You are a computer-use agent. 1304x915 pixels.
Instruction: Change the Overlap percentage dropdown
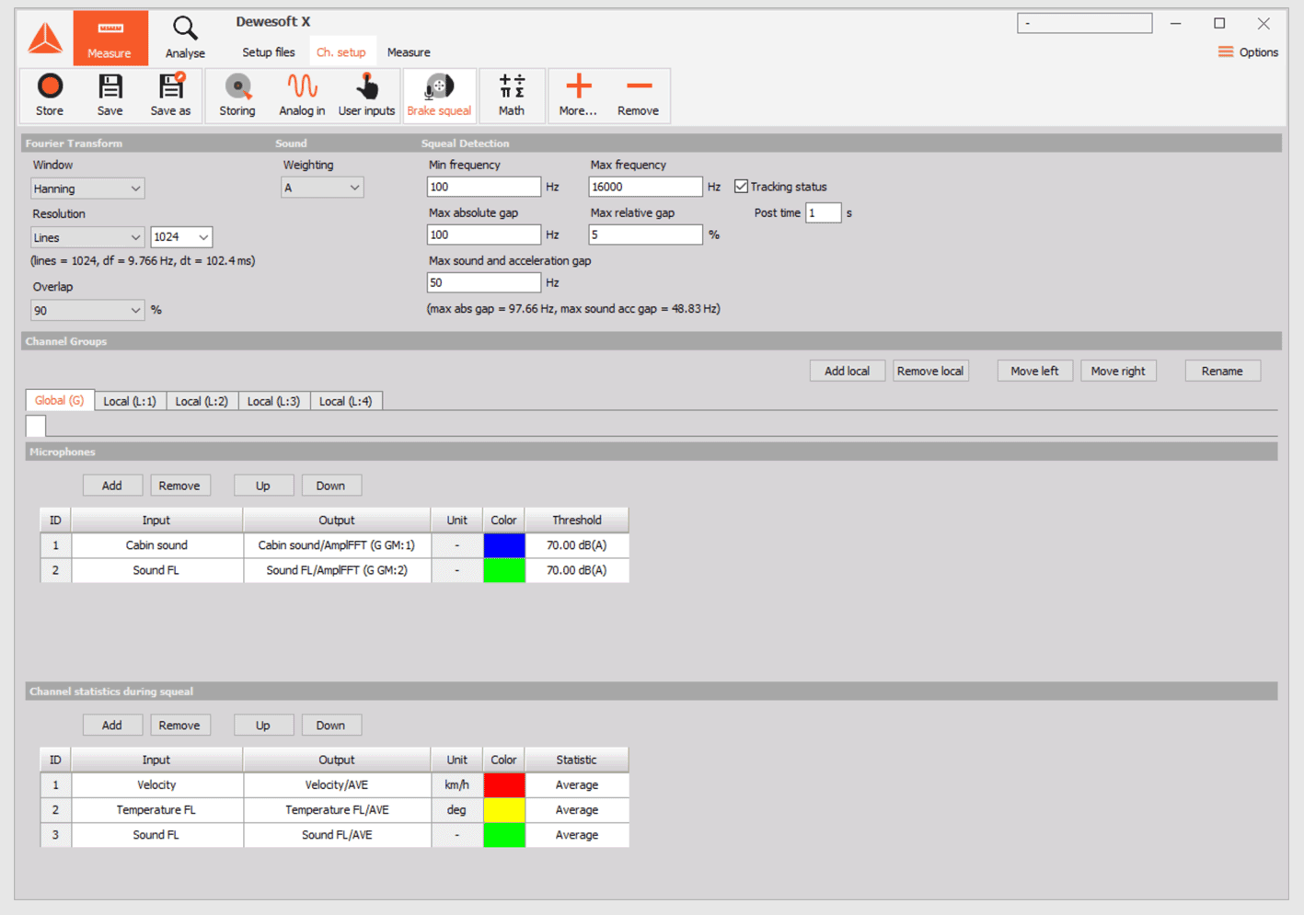coord(87,310)
